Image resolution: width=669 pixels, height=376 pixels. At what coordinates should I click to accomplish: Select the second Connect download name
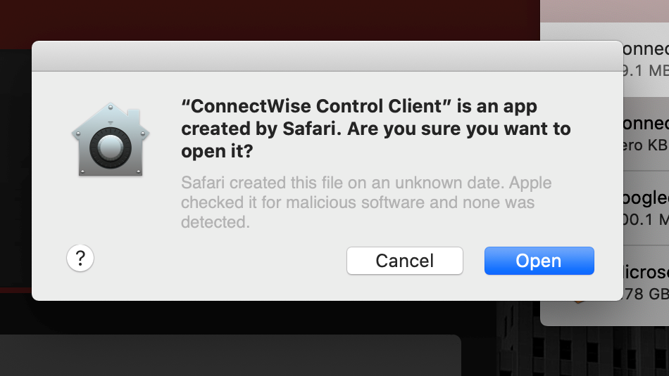(646, 124)
